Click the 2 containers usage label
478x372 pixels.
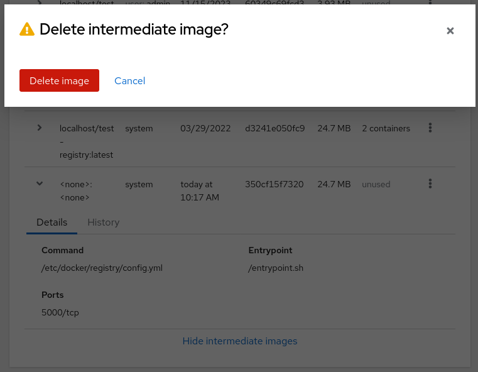386,128
